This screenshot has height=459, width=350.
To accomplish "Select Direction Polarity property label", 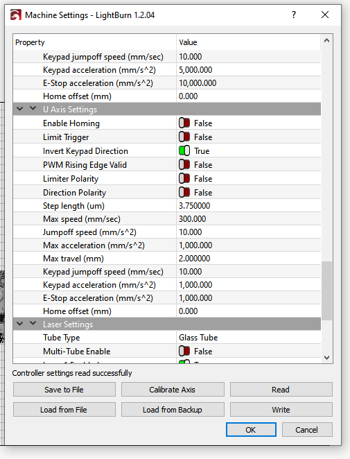I will click(x=75, y=193).
